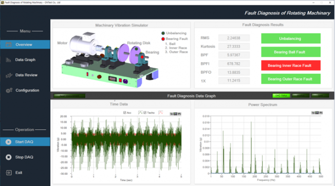Stop DAQ with the stop icon

(9, 157)
